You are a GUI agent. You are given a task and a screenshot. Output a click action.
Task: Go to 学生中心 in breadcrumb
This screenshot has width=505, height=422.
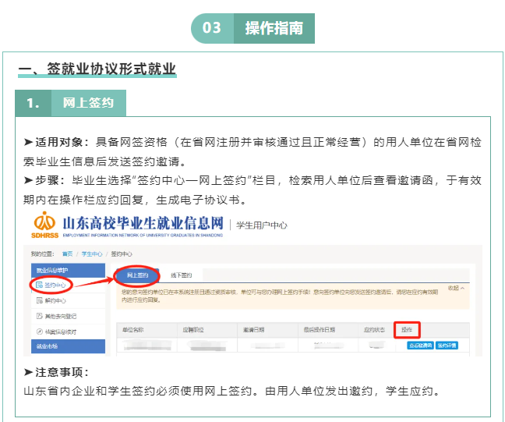click(92, 254)
